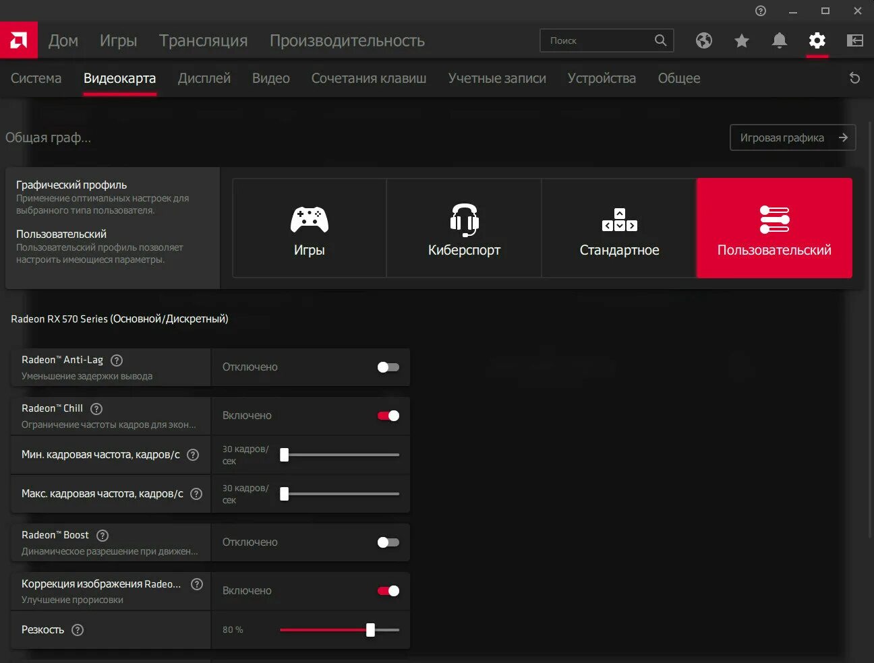Disable Radeon Chill toggle

(388, 416)
